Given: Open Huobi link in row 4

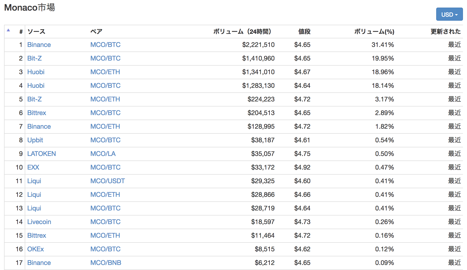Looking at the screenshot, I should tap(36, 86).
